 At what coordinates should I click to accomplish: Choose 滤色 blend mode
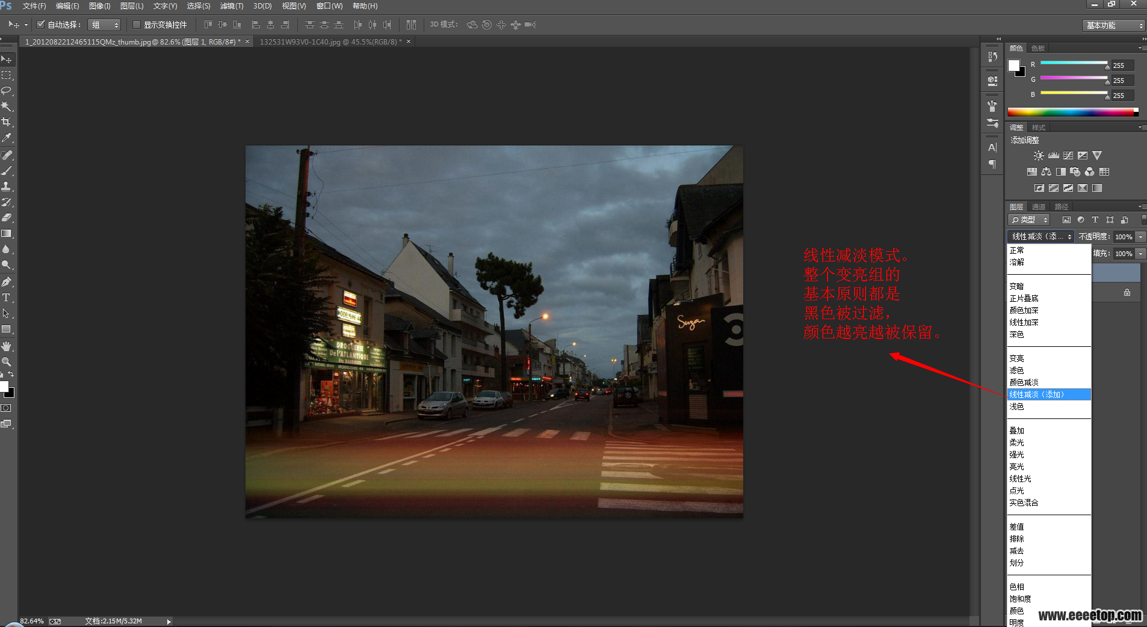click(x=1049, y=370)
